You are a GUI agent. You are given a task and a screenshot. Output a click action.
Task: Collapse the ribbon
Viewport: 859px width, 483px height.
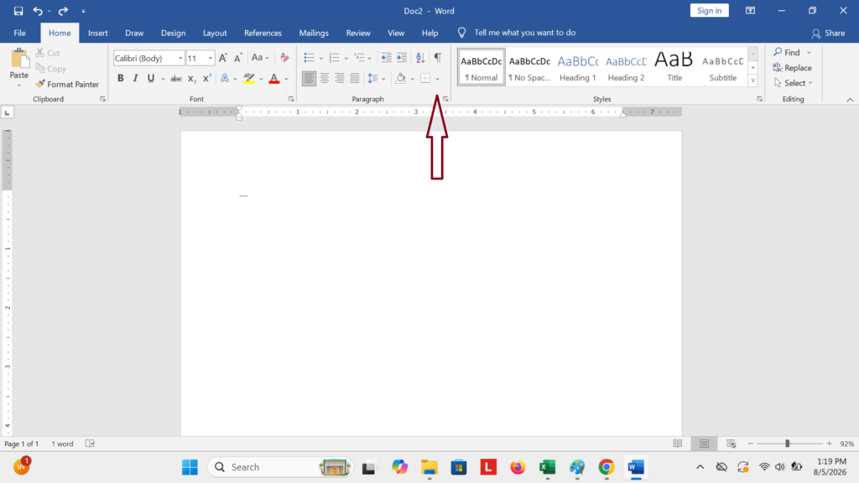pos(850,100)
